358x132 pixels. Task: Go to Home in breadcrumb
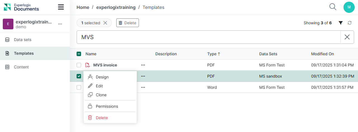(83, 8)
